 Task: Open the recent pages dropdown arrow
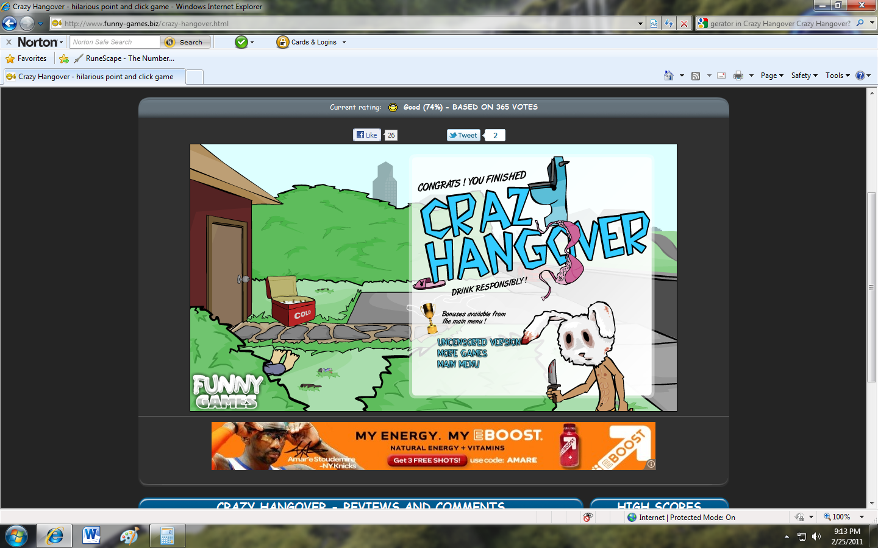(41, 24)
